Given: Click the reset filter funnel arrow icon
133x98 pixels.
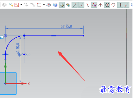Looking at the screenshot, I should tap(11, 5).
